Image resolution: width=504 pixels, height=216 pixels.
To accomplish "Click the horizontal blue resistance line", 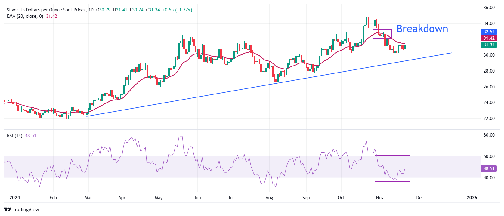I will click(x=271, y=35).
